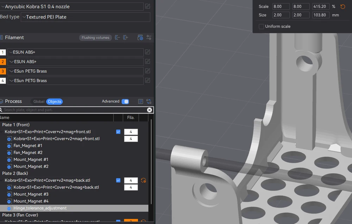Expand the filament 1 ESUN ABS+ dropdown
The width and height of the screenshot is (352, 224).
pyautogui.click(x=75, y=52)
